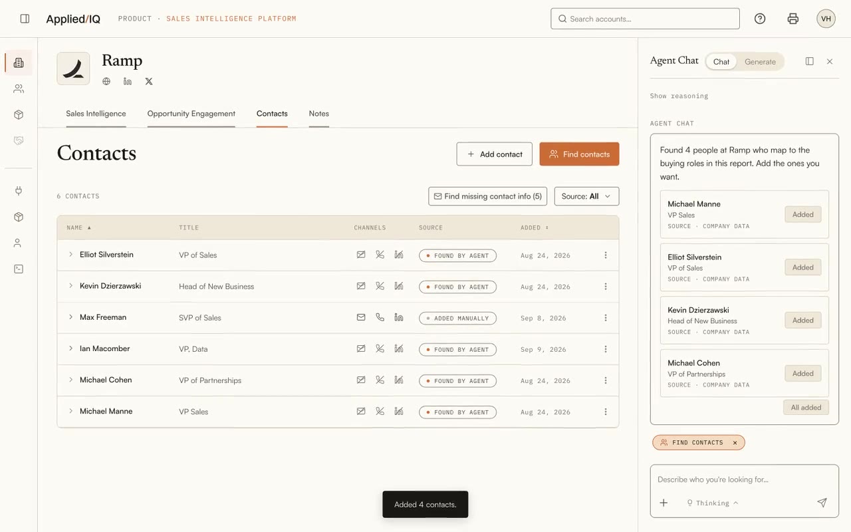The width and height of the screenshot is (851, 532).
Task: Open the accounts building icon in sidebar
Action: pyautogui.click(x=19, y=63)
